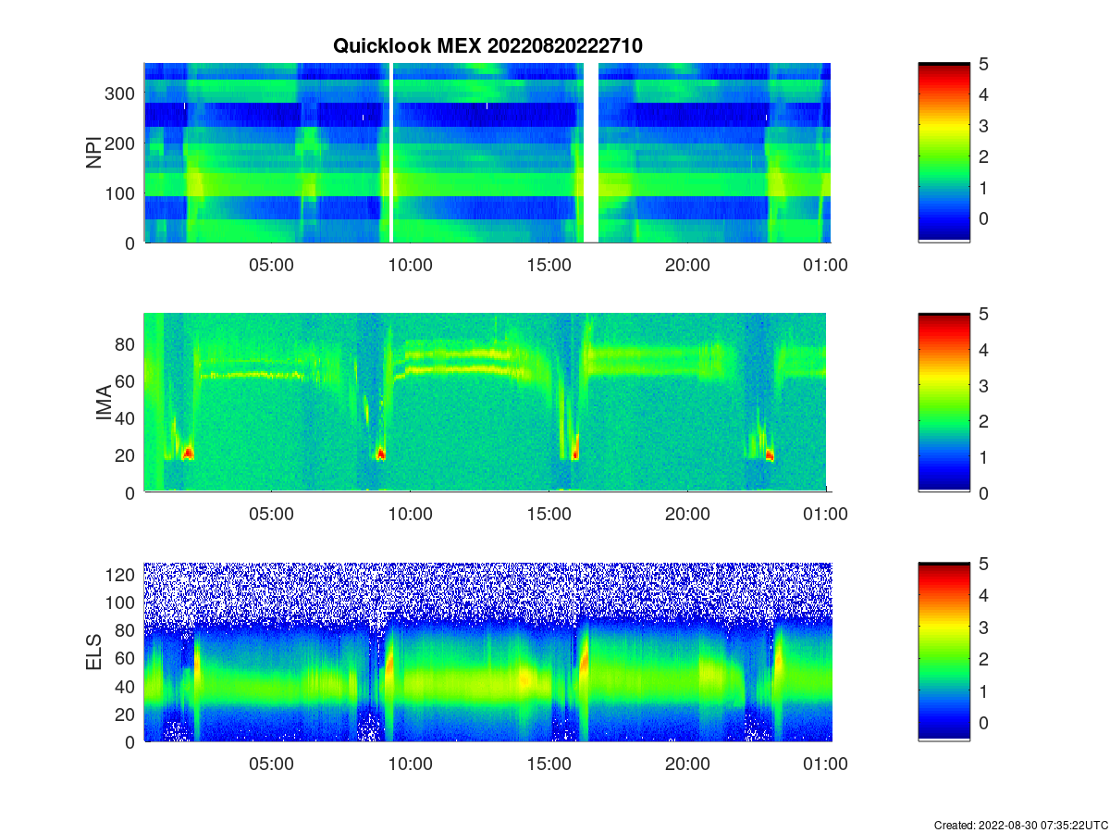Image resolution: width=1110 pixels, height=833 pixels.
Task: Click the 15:00 tick under the ELS plot
Action: pos(549,765)
